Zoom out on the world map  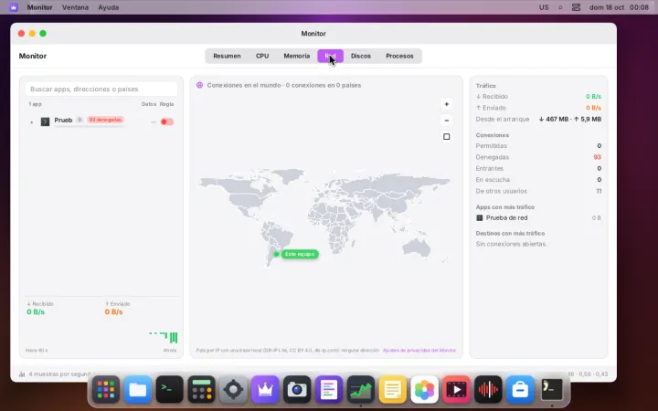point(447,121)
